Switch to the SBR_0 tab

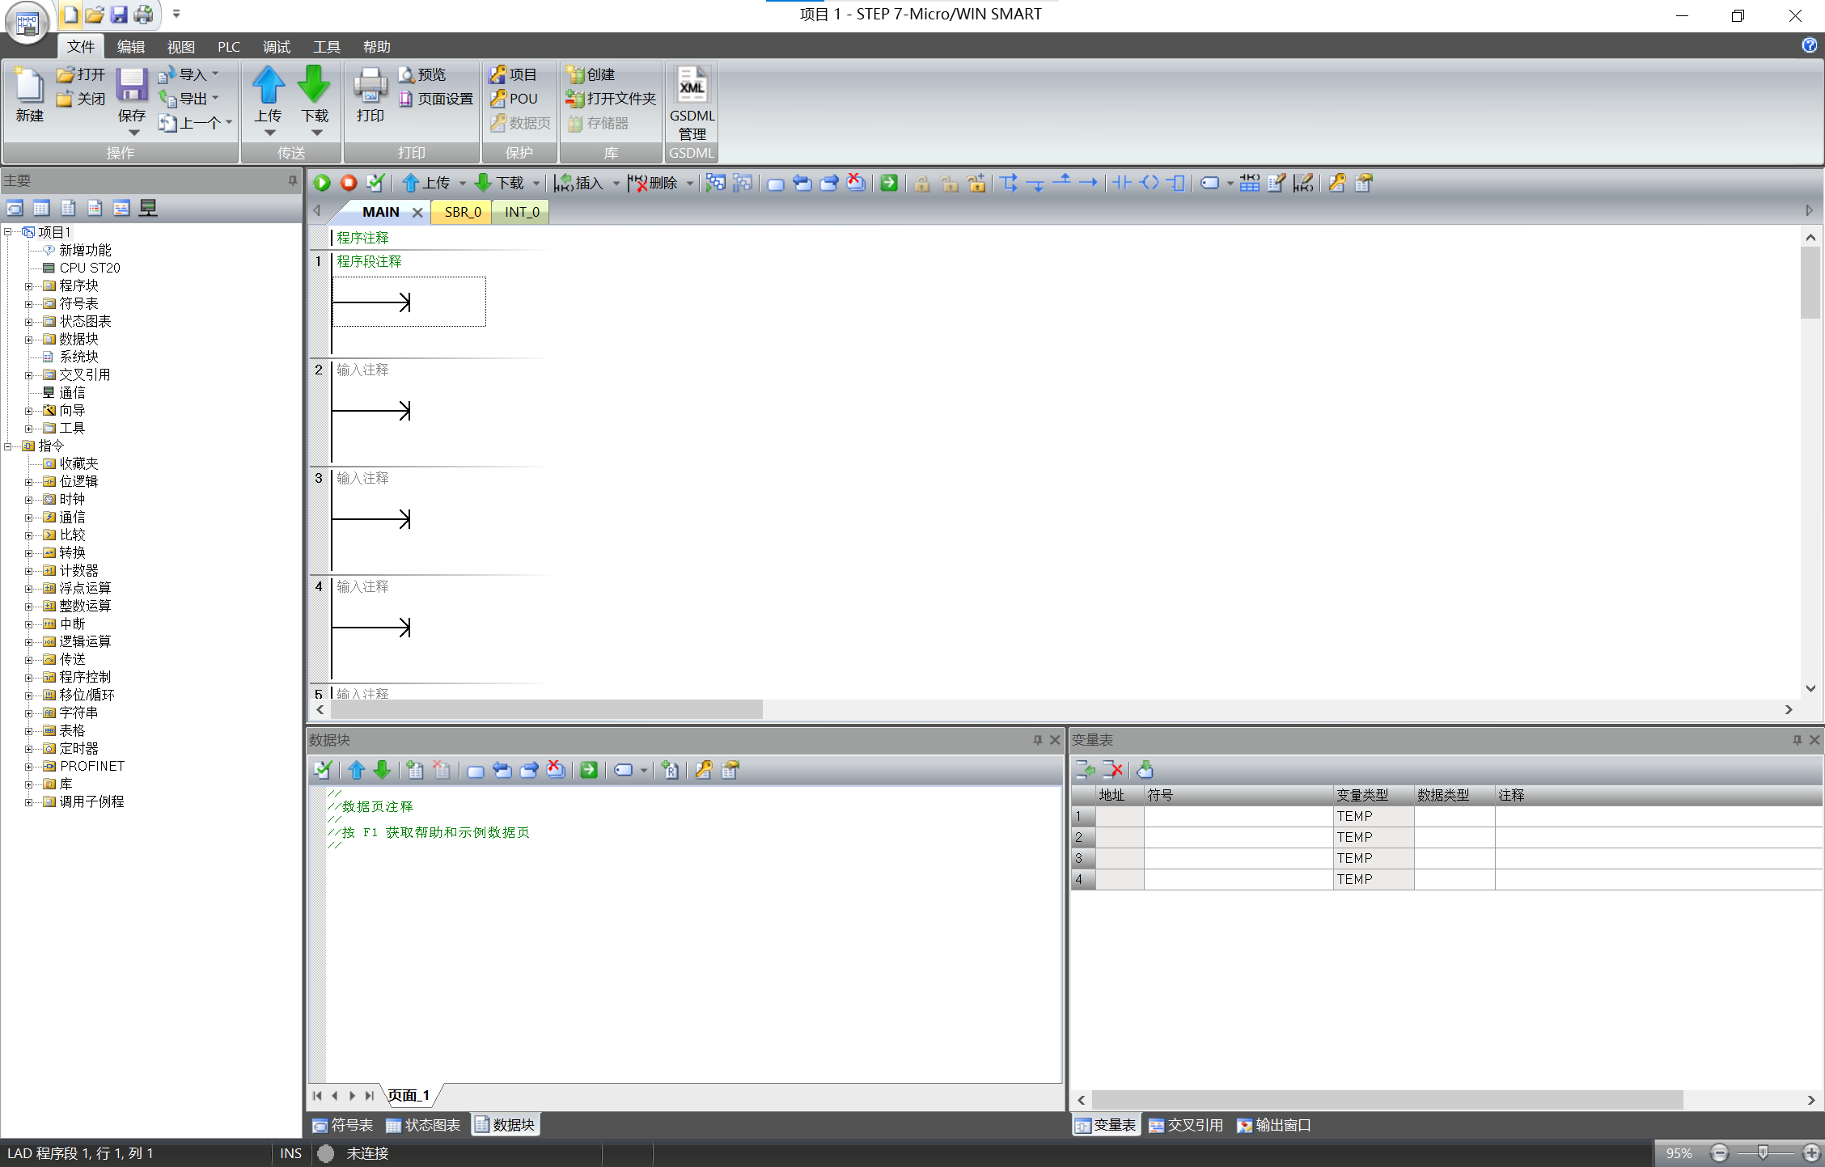click(x=463, y=212)
